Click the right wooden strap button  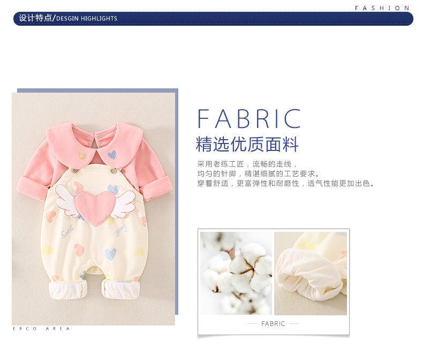114,170
